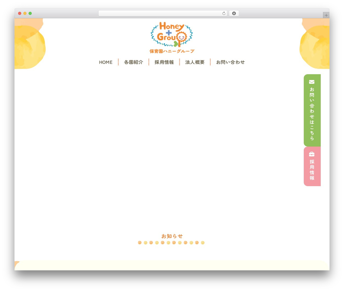Click the briefcase icon on pink tab
This screenshot has width=344, height=291.
(x=312, y=154)
